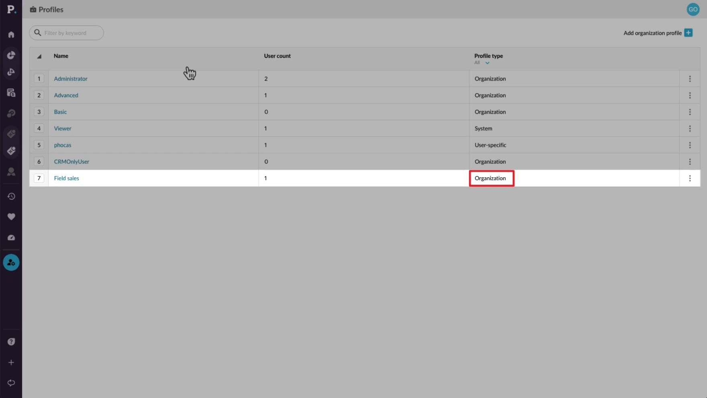Image resolution: width=707 pixels, height=398 pixels.
Task: Open the three-dot menu for Basic
Action: coord(690,112)
